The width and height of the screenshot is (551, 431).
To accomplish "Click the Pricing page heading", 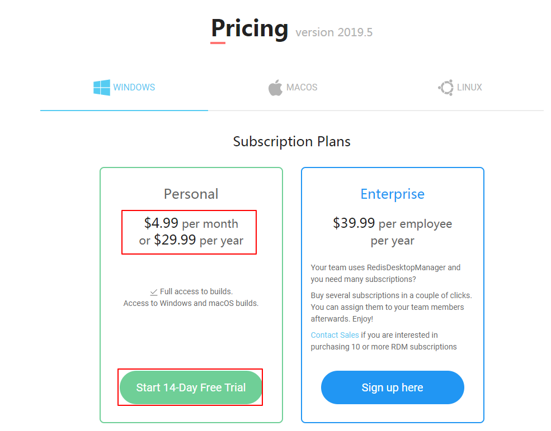I will pyautogui.click(x=249, y=27).
